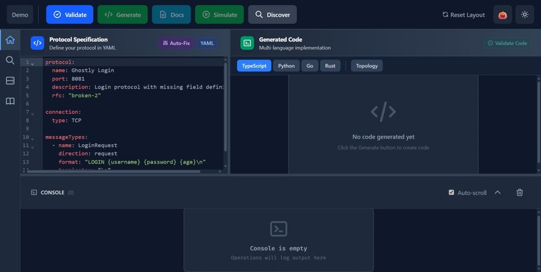Viewport: 541px width, 272px height.
Task: Click the code line 'rfc: "broken-2"'
Action: click(x=77, y=95)
